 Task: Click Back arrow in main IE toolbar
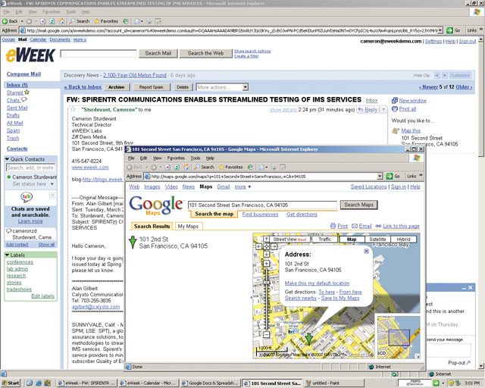[5, 21]
